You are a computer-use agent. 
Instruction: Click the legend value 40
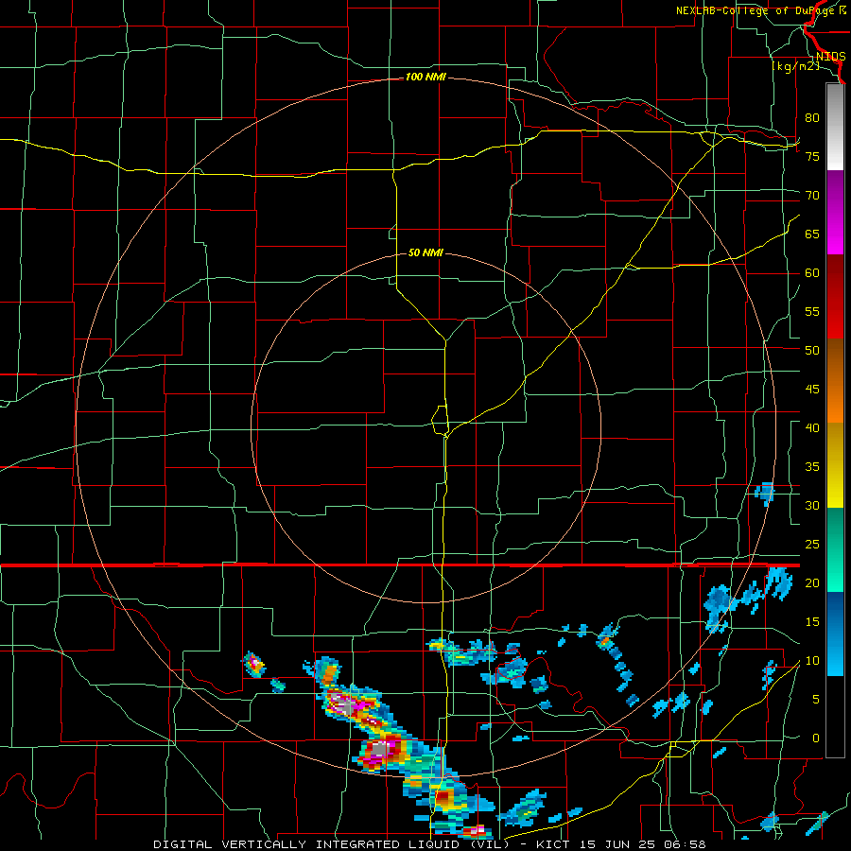pos(812,427)
